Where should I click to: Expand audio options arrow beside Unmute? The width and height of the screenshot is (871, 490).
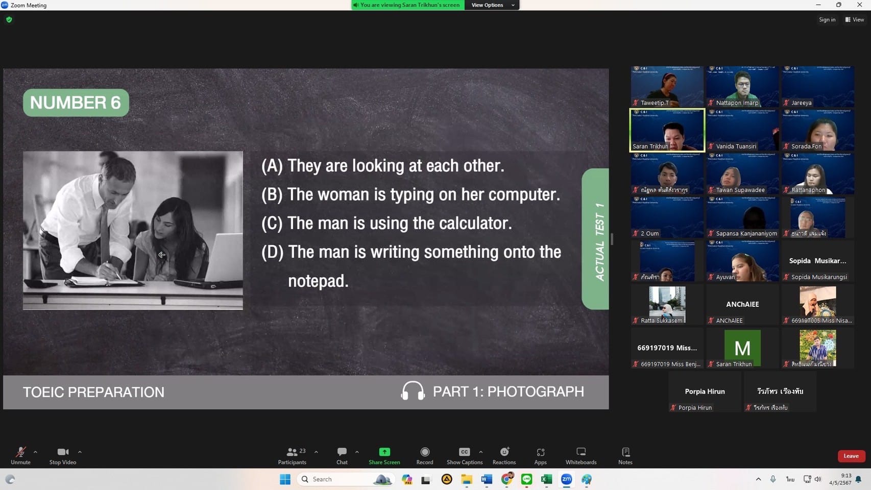(x=35, y=452)
